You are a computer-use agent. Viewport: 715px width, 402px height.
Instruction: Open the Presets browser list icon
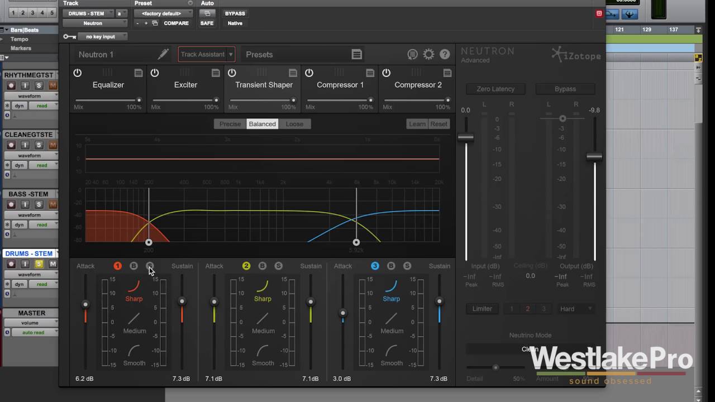[356, 54]
